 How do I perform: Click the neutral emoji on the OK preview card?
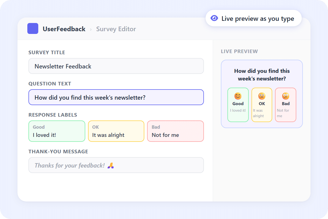pos(262,96)
